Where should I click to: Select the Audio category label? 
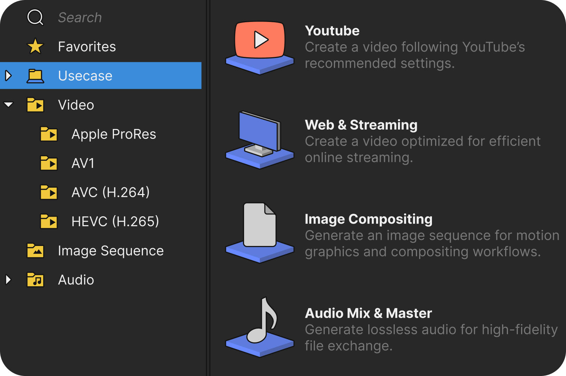click(x=76, y=280)
